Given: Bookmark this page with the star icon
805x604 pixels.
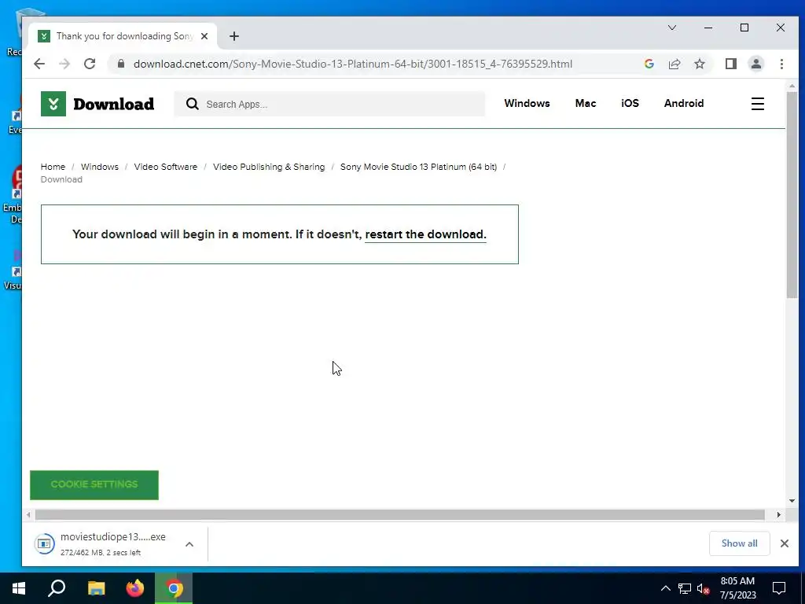Looking at the screenshot, I should (x=699, y=64).
